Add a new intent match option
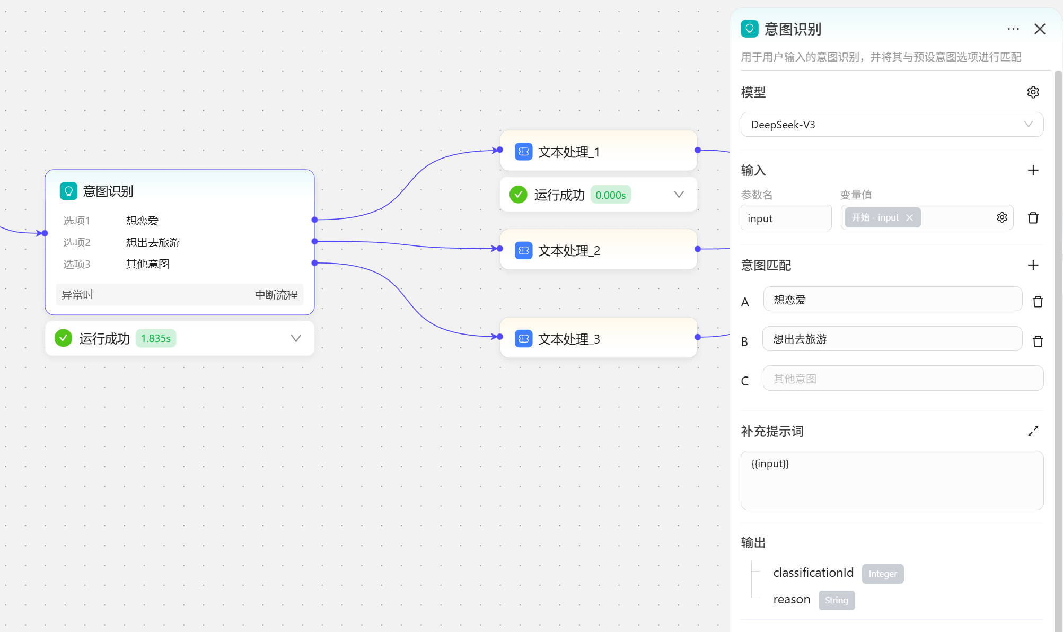This screenshot has width=1063, height=632. [x=1033, y=265]
